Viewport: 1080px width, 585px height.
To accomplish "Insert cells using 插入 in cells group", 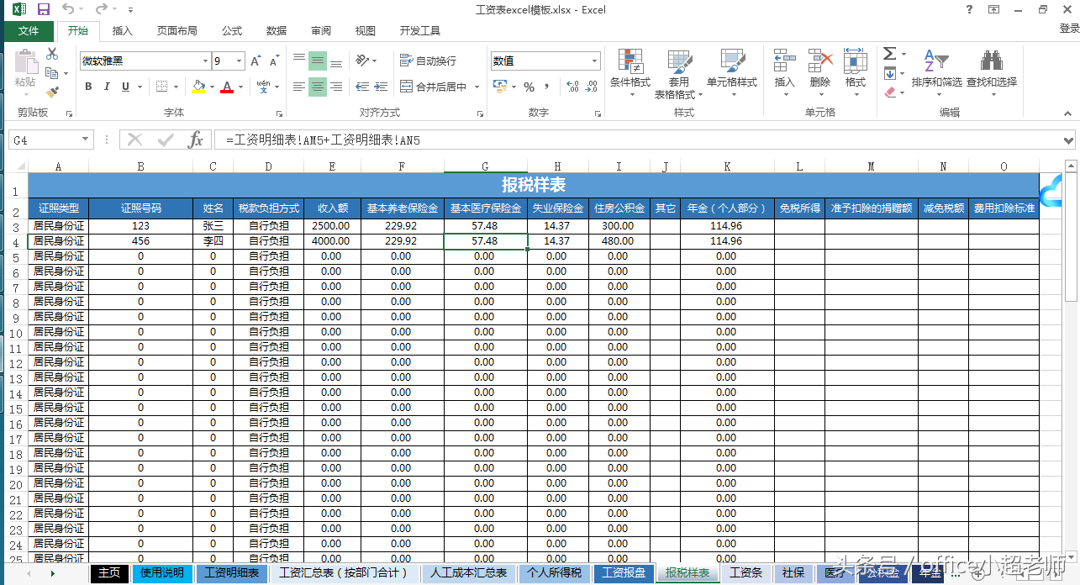I will pyautogui.click(x=784, y=72).
